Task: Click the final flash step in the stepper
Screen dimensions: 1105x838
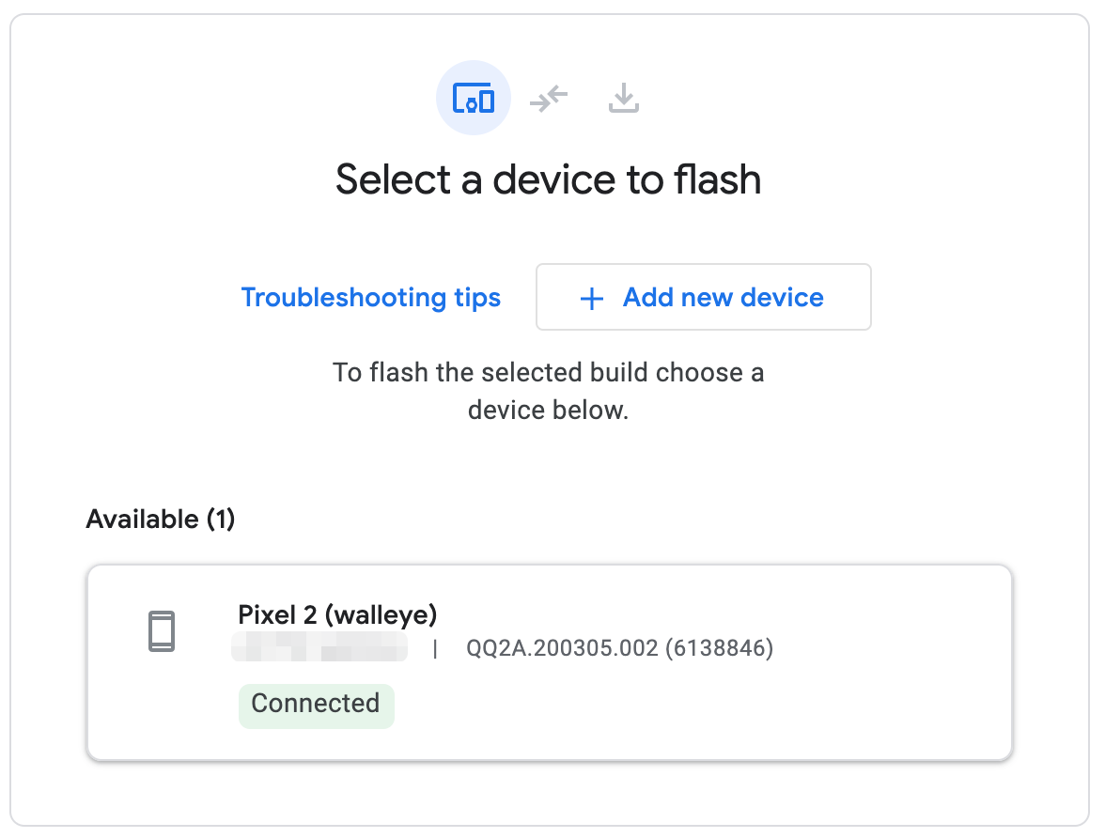Action: [x=623, y=98]
